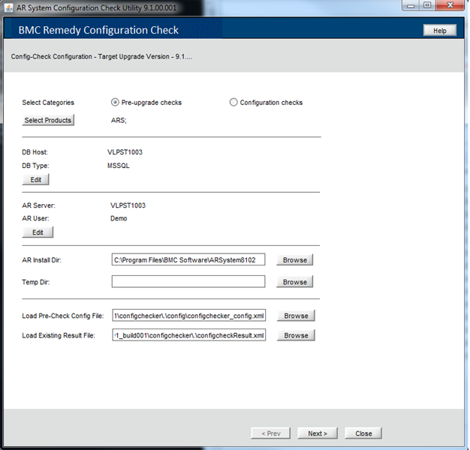
Task: Minimize the AR System Configuration Check window
Action: 410,5
